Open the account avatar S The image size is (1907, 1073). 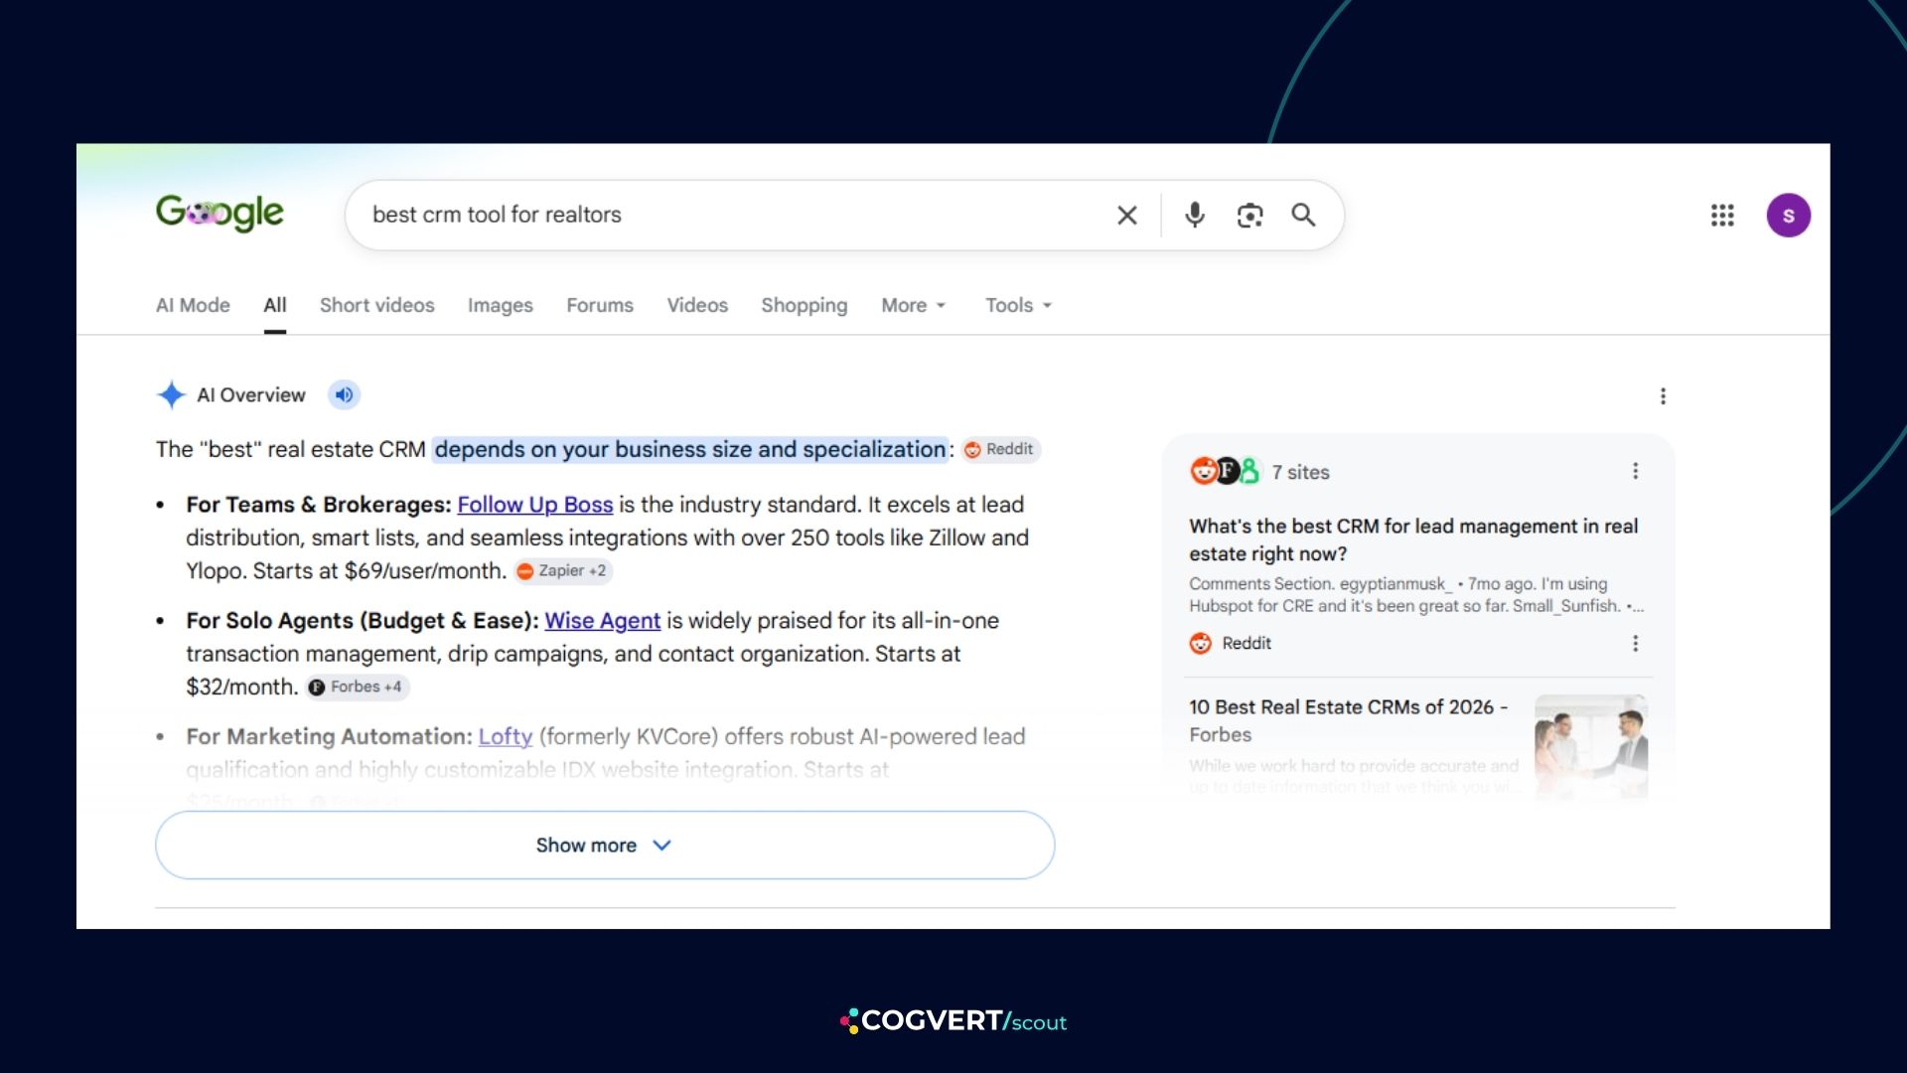[x=1788, y=216]
